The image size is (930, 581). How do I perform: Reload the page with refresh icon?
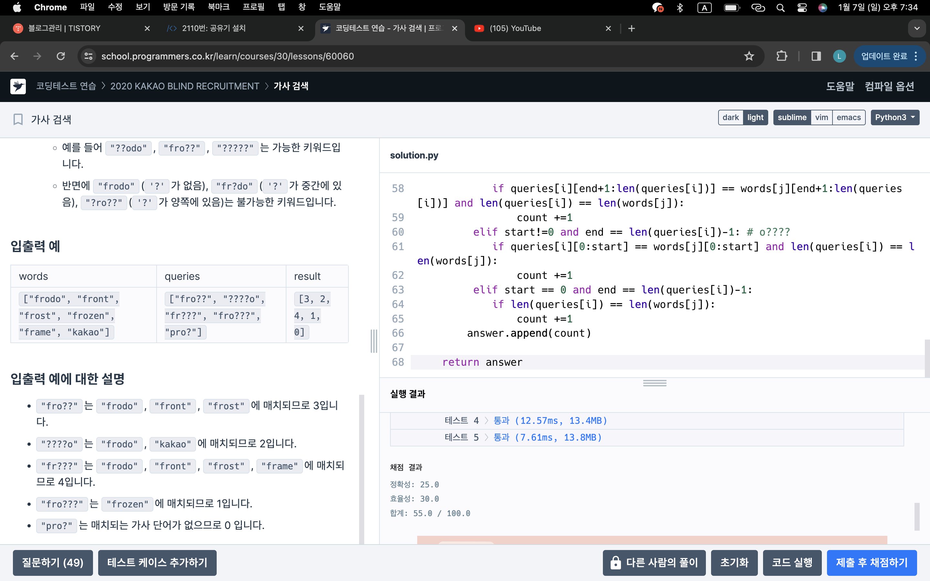coord(61,56)
